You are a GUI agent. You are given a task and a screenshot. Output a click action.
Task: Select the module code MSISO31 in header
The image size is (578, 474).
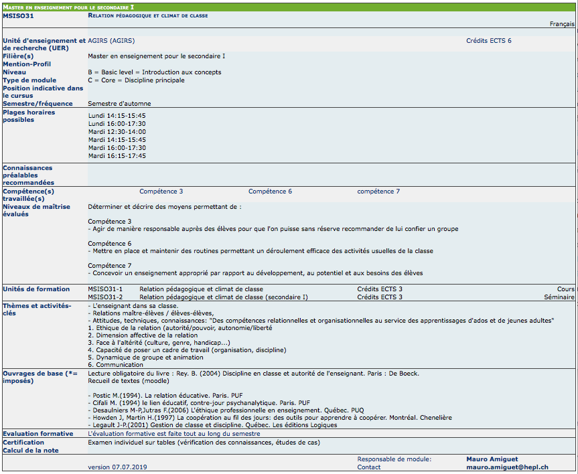[x=18, y=15]
